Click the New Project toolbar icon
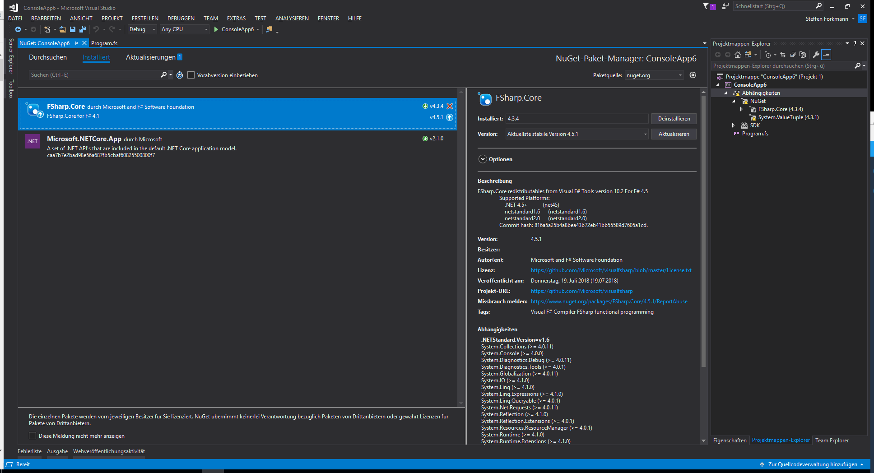 point(47,29)
